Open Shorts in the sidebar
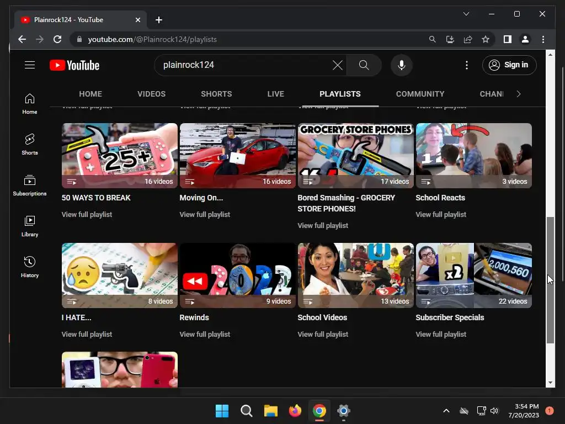The image size is (565, 424). (x=30, y=145)
